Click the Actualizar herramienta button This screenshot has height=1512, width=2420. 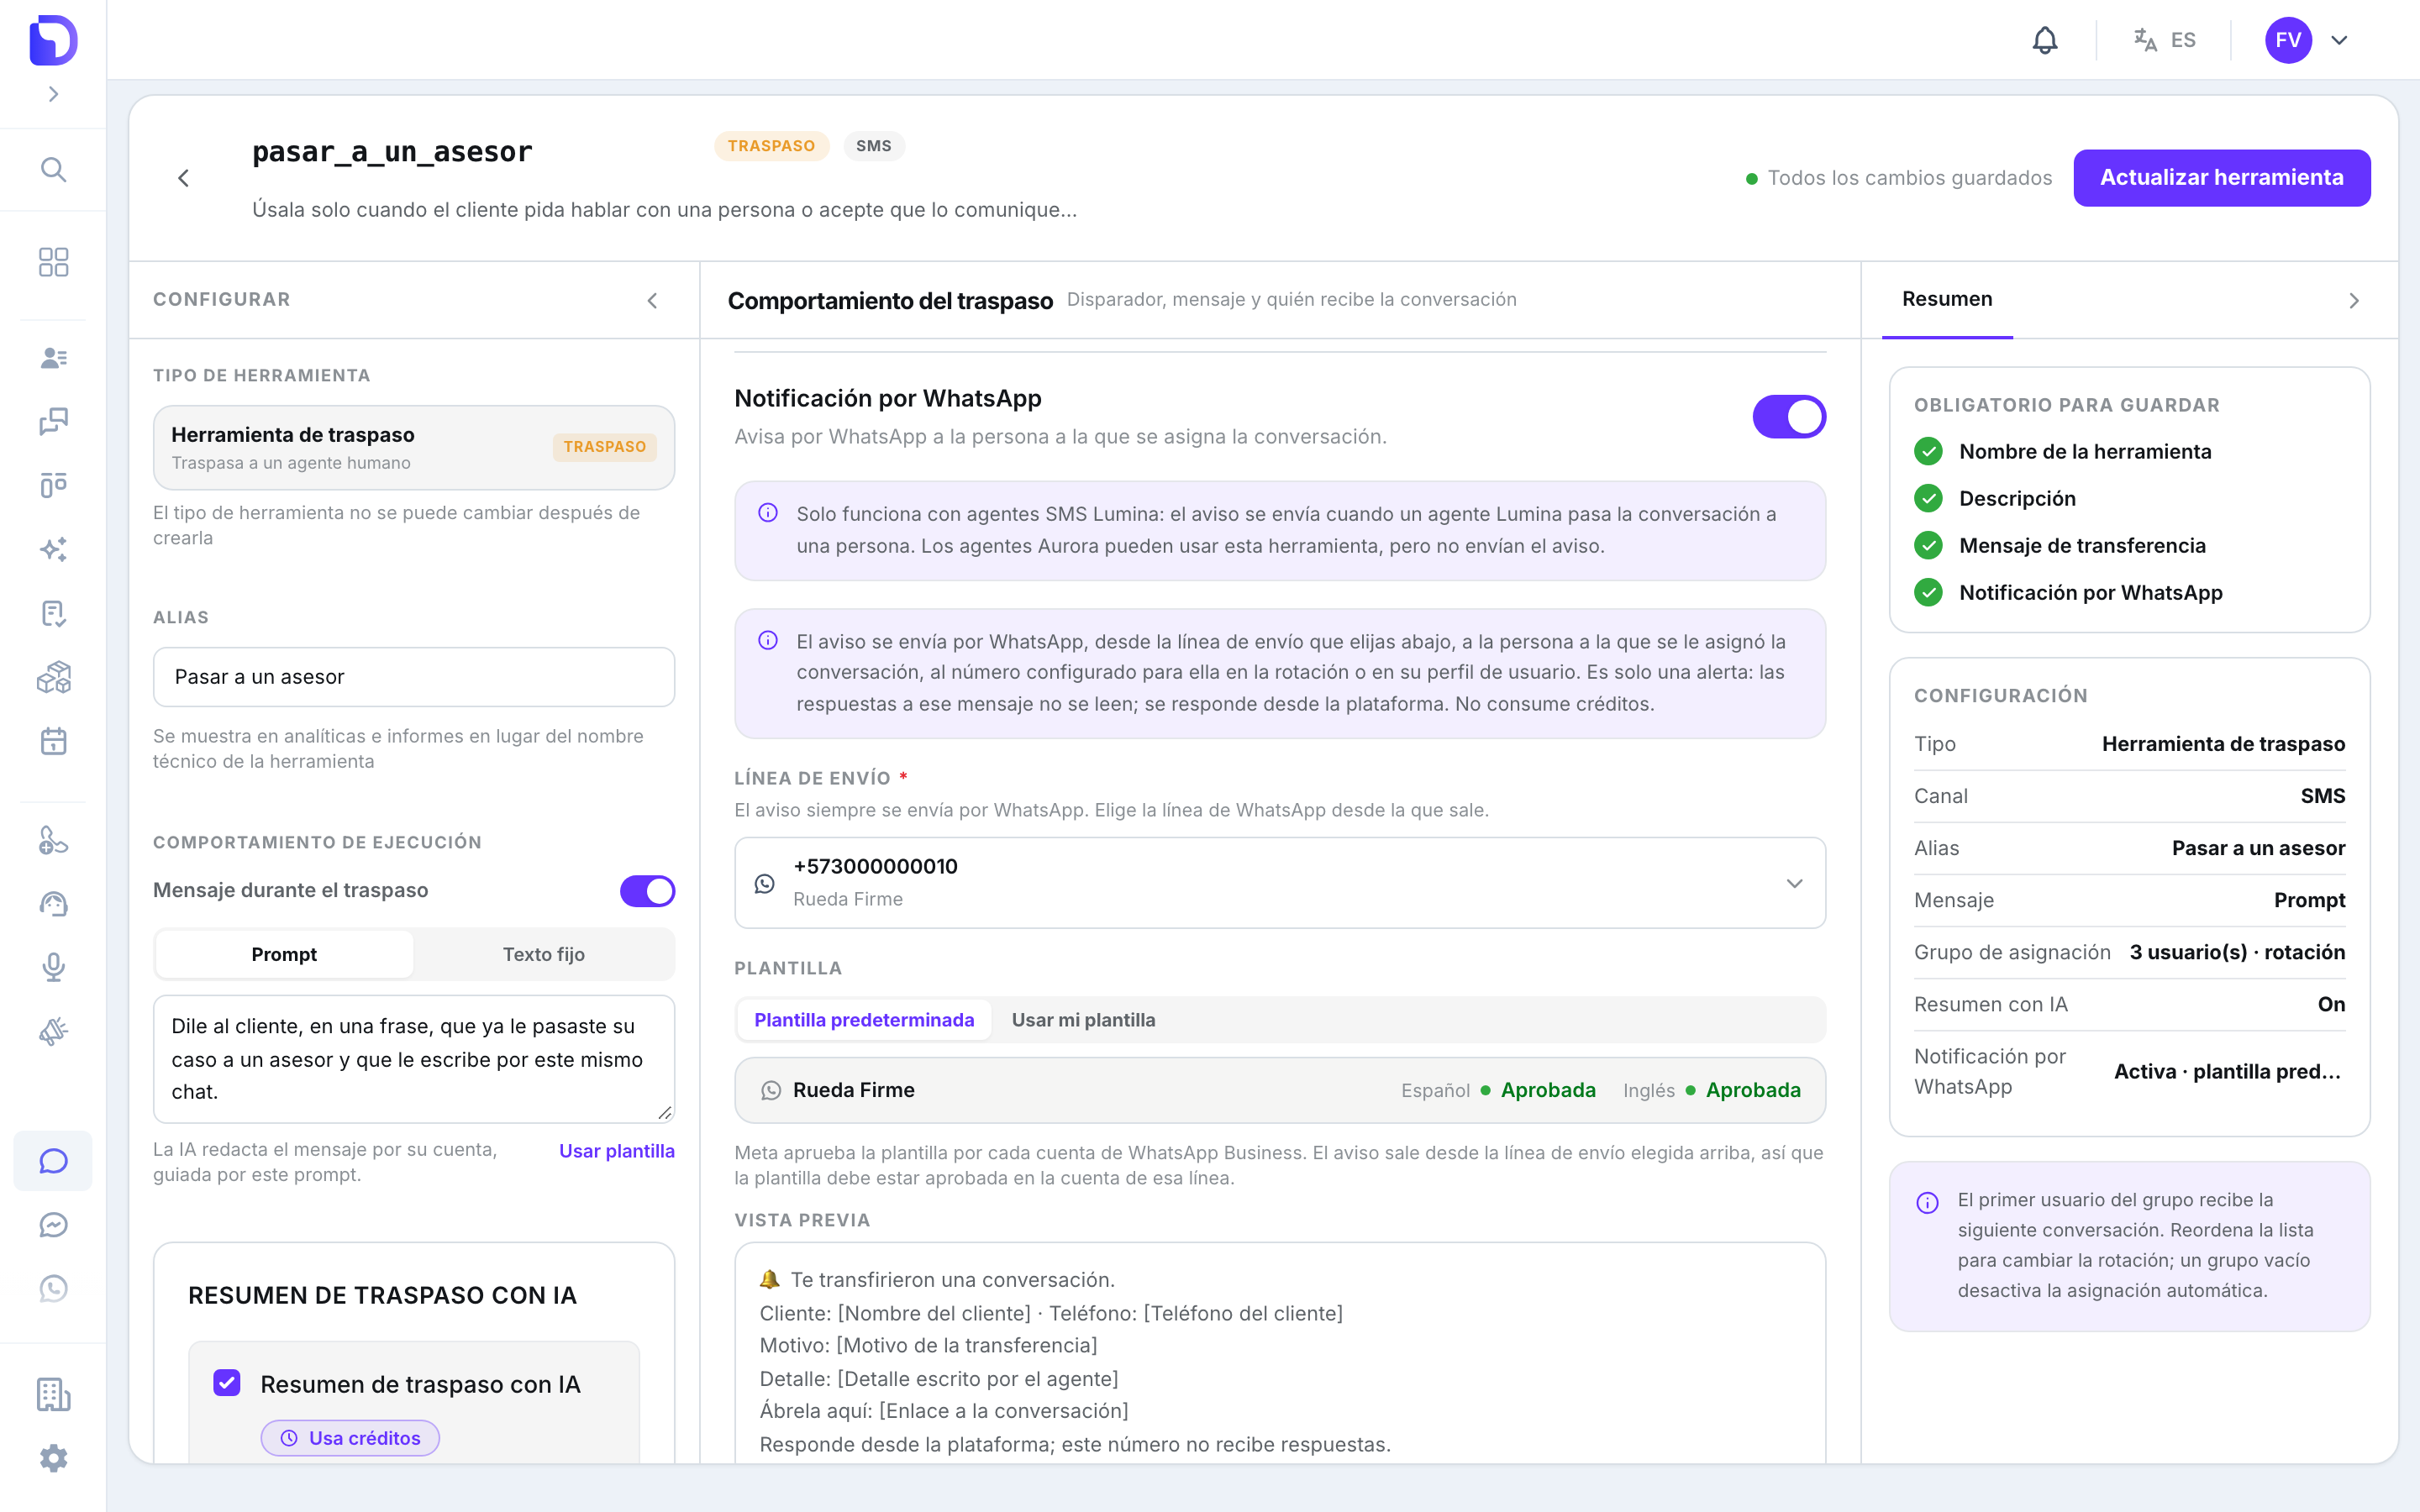point(2221,178)
